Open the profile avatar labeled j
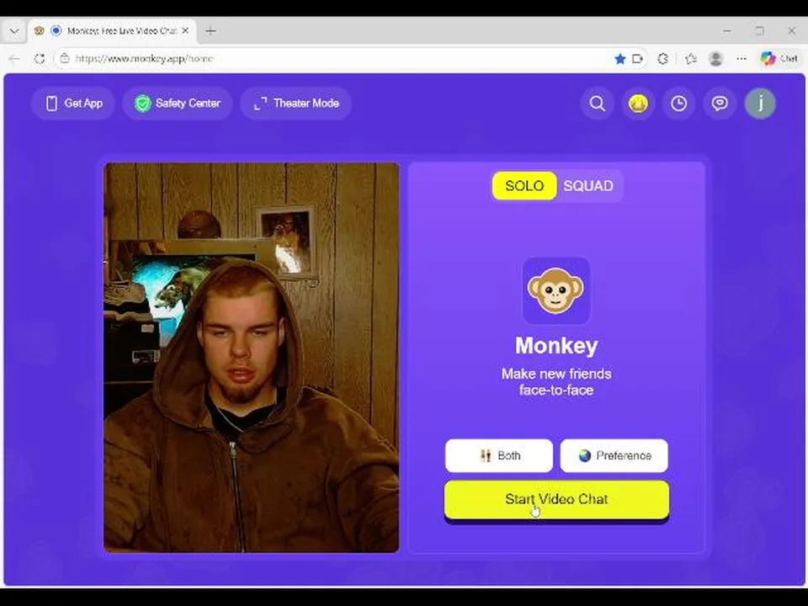Screen dimensions: 808x606 click(x=760, y=104)
